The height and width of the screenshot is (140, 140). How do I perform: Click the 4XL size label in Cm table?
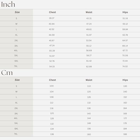(x=16, y=118)
